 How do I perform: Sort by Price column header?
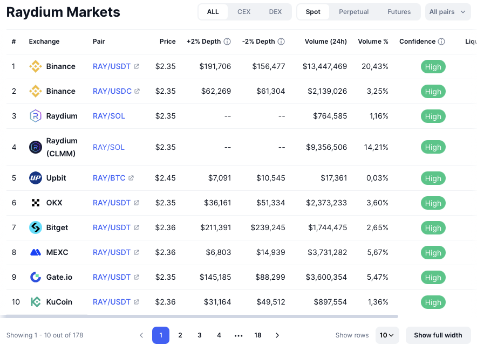pos(168,42)
